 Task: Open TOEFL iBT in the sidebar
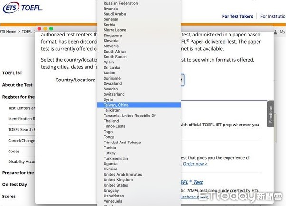pyautogui.click(x=12, y=73)
